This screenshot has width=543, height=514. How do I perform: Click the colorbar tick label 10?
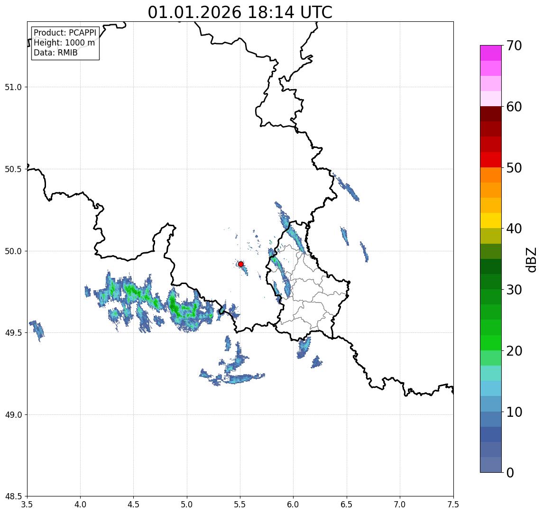(x=514, y=412)
